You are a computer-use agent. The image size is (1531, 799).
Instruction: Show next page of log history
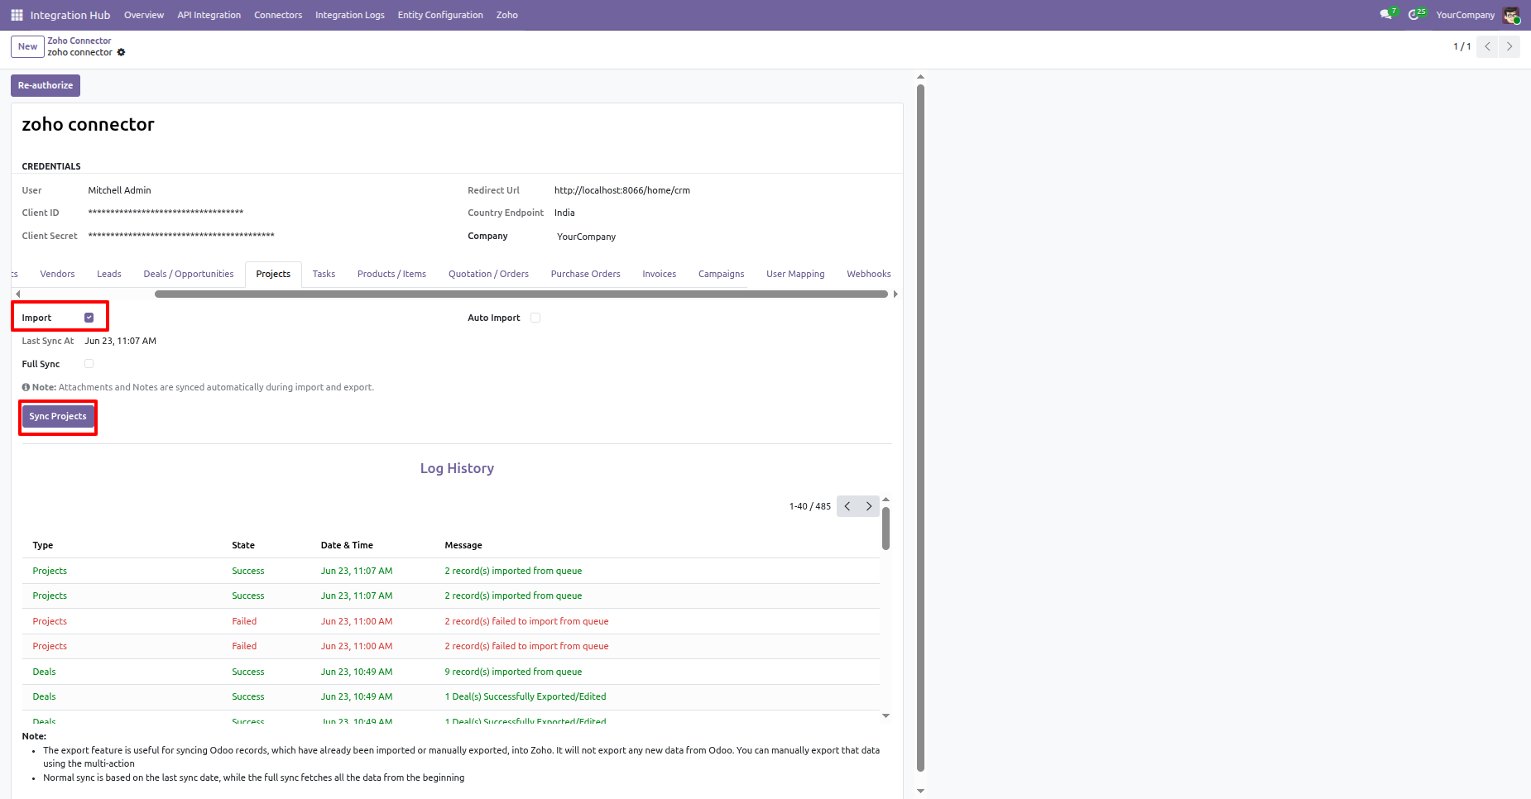[x=869, y=506]
